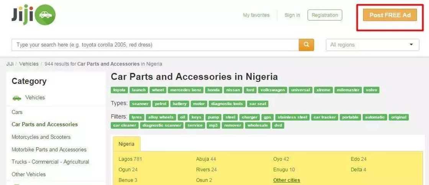Click the mercedes benz tag

click(x=185, y=90)
